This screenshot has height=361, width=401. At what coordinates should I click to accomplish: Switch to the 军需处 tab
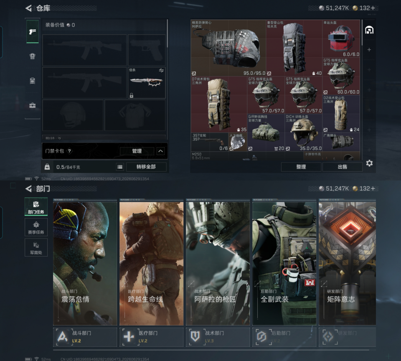pos(36,247)
